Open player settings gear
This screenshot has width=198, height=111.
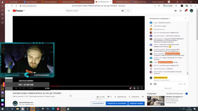[131, 88]
